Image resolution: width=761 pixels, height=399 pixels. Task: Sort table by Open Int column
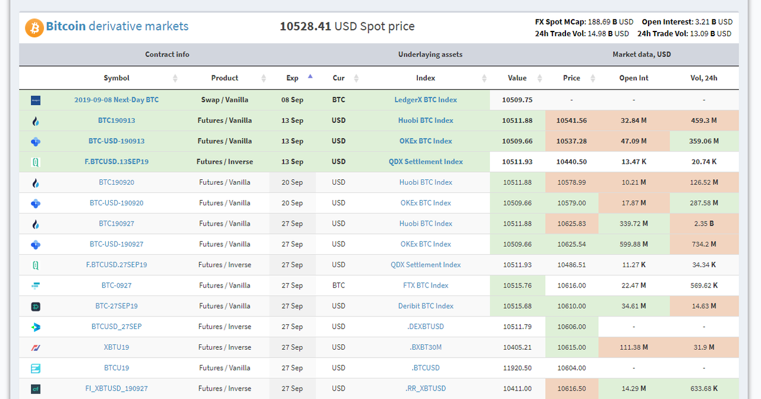(634, 78)
